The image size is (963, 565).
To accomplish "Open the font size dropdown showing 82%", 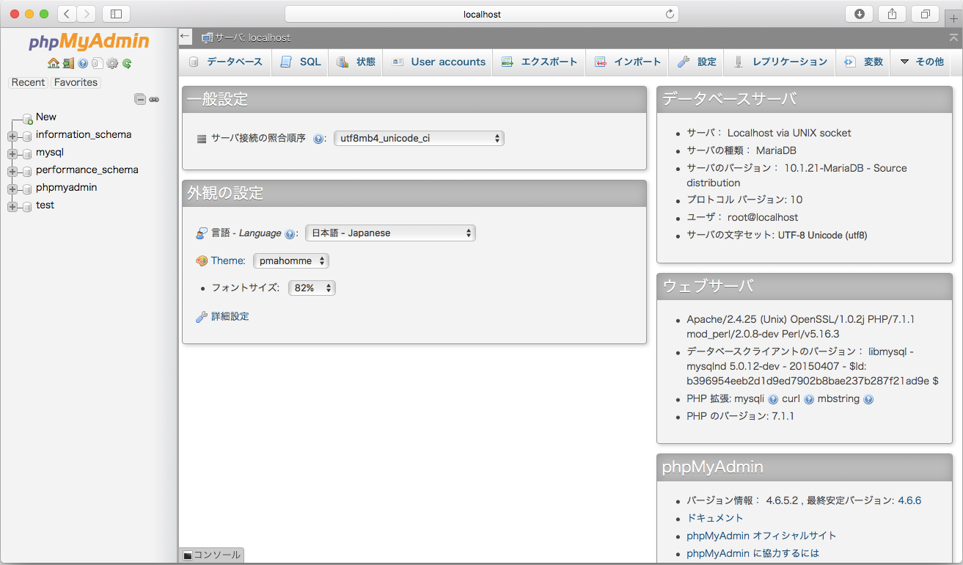I will (x=312, y=288).
